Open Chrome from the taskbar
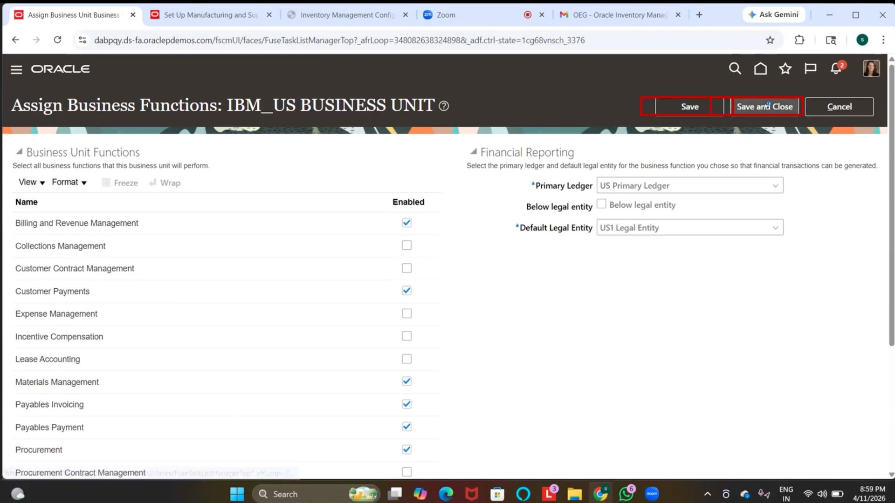The image size is (895, 503). pyautogui.click(x=600, y=494)
